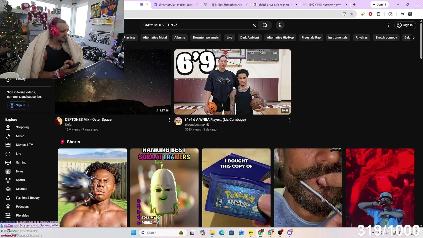Start voice search with the microphone
This screenshot has width=423, height=238.
tap(280, 25)
